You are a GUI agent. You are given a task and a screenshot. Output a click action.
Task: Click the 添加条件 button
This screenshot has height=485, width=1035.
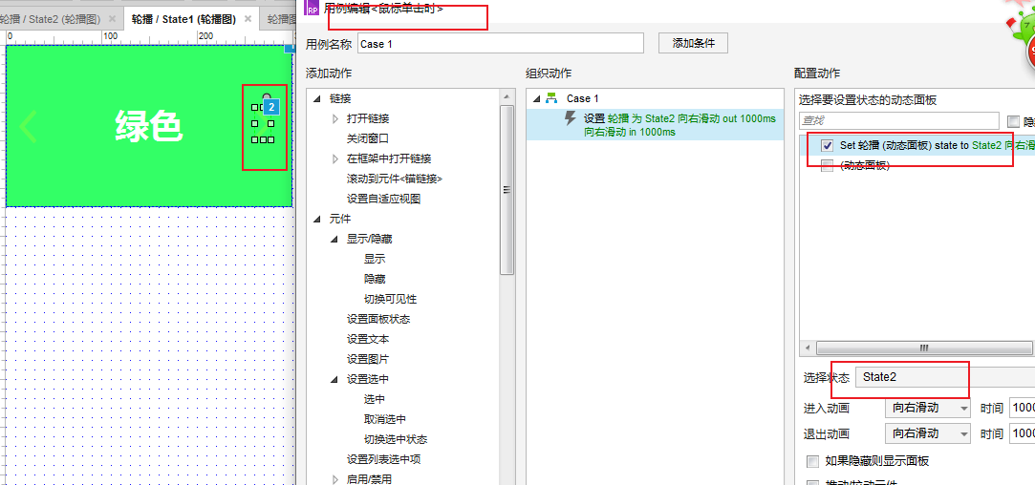coord(693,44)
